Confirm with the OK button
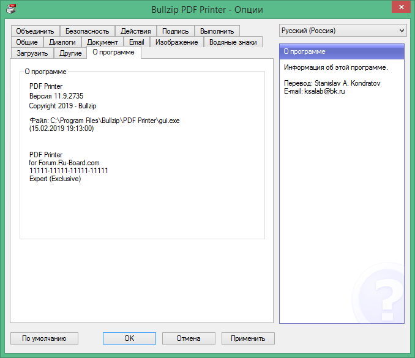This screenshot has height=358, width=415. (x=129, y=338)
